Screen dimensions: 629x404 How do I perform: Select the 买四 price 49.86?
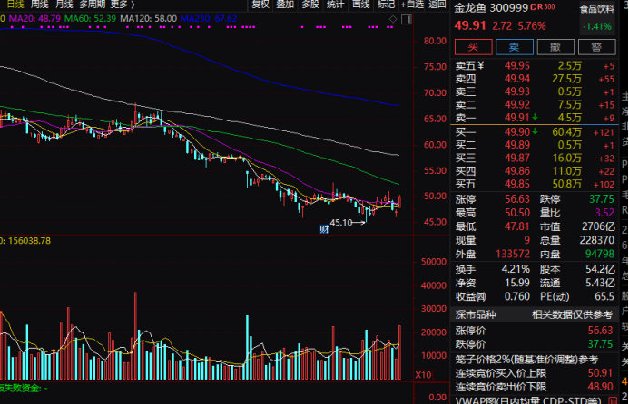[517, 171]
